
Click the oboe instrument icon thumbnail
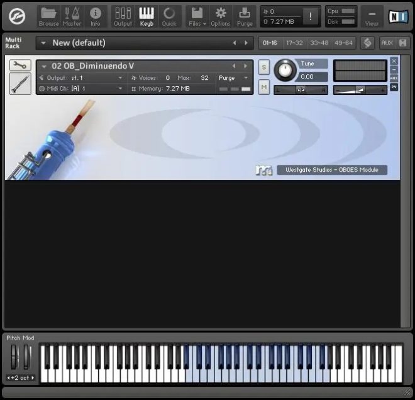20,84
